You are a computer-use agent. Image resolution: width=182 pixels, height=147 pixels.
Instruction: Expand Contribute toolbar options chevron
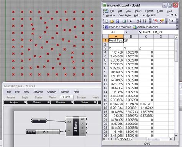(x=177, y=27)
